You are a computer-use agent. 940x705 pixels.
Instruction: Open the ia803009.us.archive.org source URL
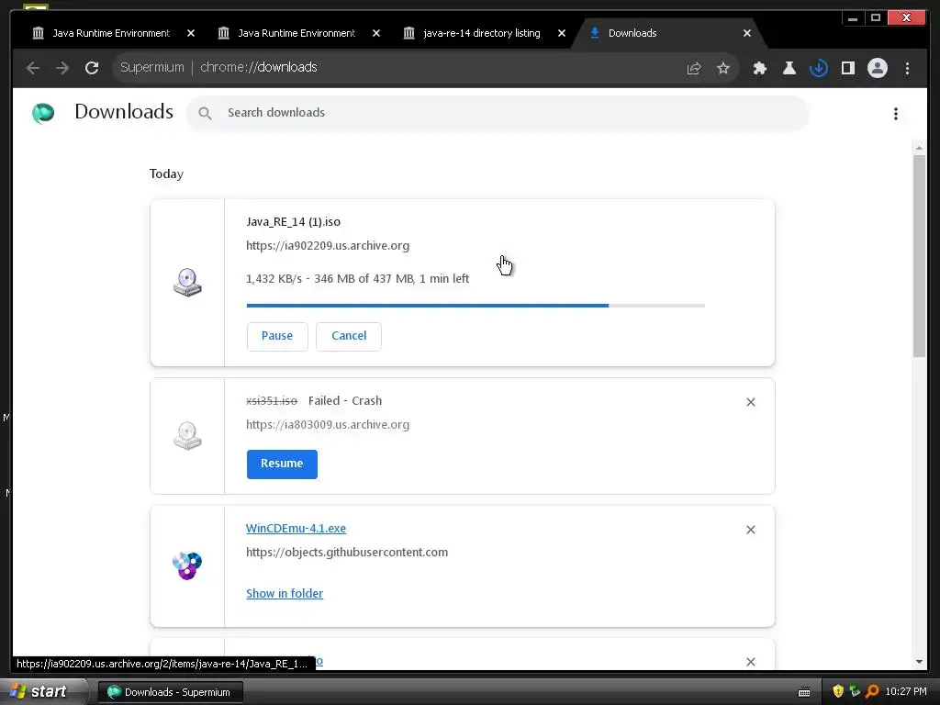(328, 424)
